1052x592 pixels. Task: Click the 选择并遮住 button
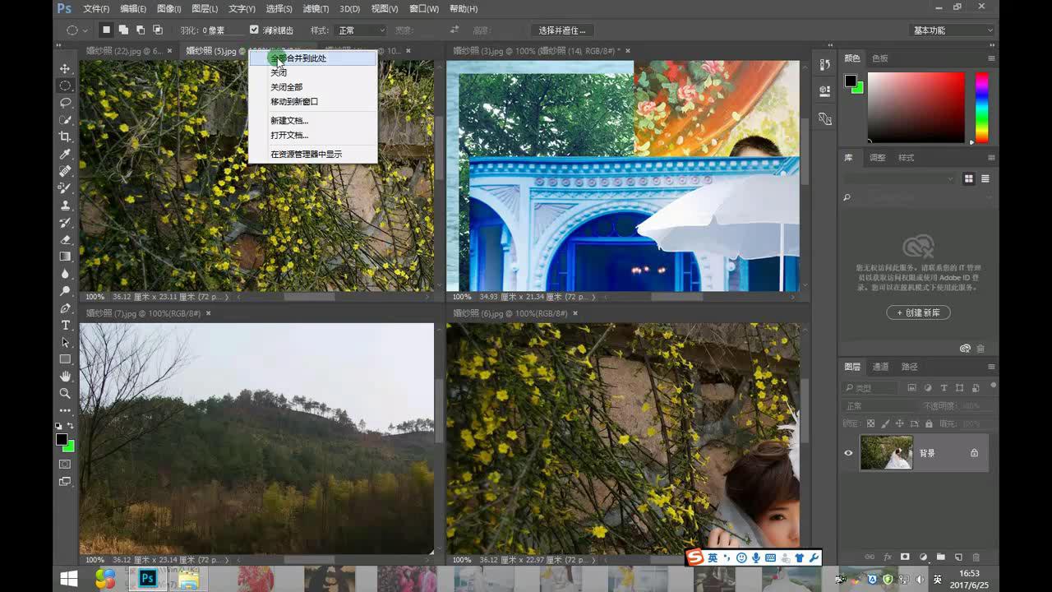[562, 30]
